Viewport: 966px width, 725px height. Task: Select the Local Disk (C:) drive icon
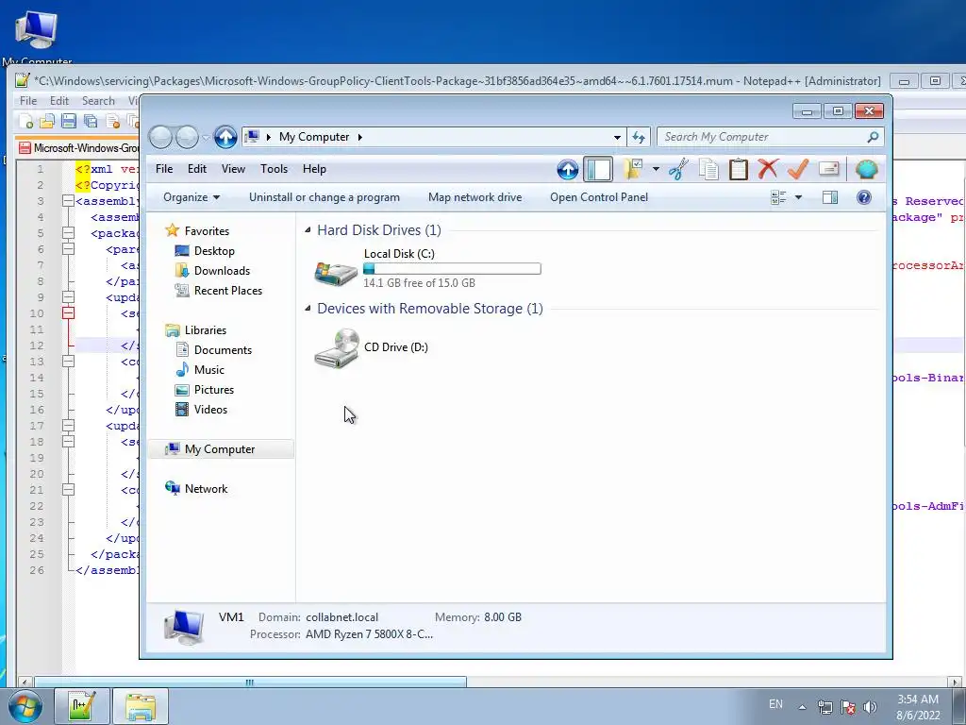[x=336, y=272]
